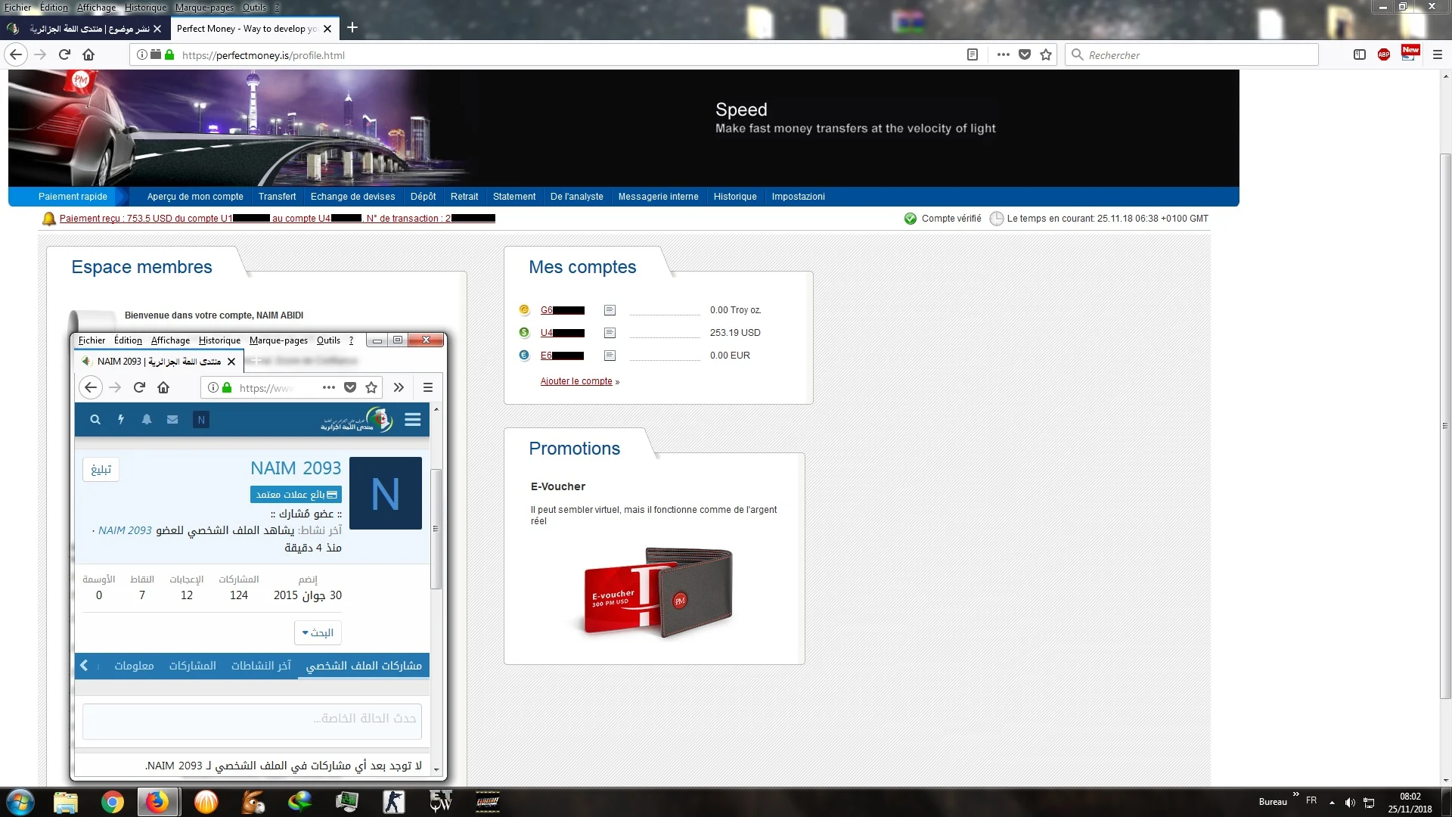Open Firefox's hamburger menu
The height and width of the screenshot is (817, 1452).
tap(1438, 54)
